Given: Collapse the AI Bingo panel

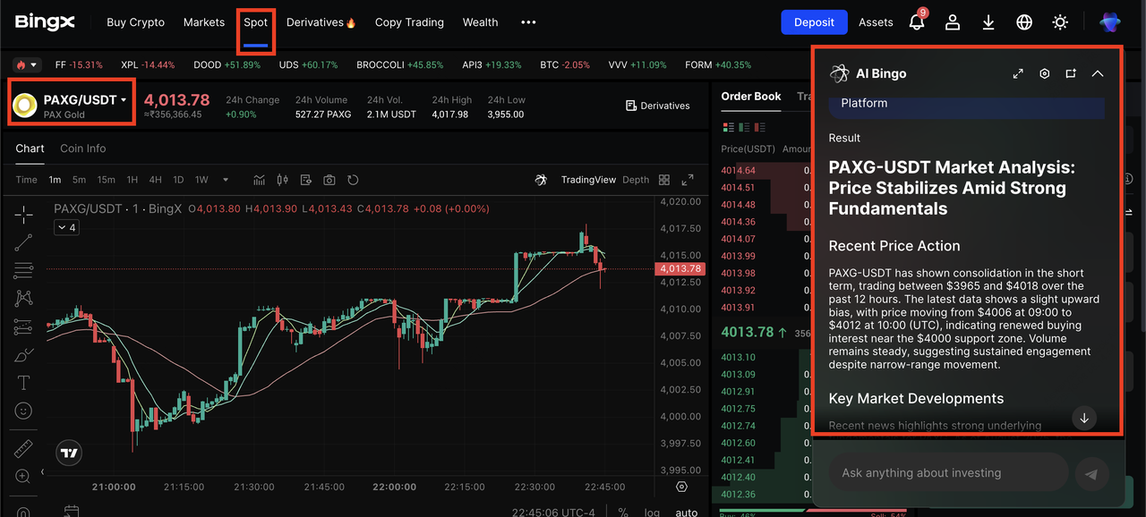Looking at the screenshot, I should tap(1098, 73).
